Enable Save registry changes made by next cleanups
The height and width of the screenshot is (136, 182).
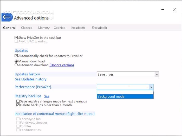18,101
